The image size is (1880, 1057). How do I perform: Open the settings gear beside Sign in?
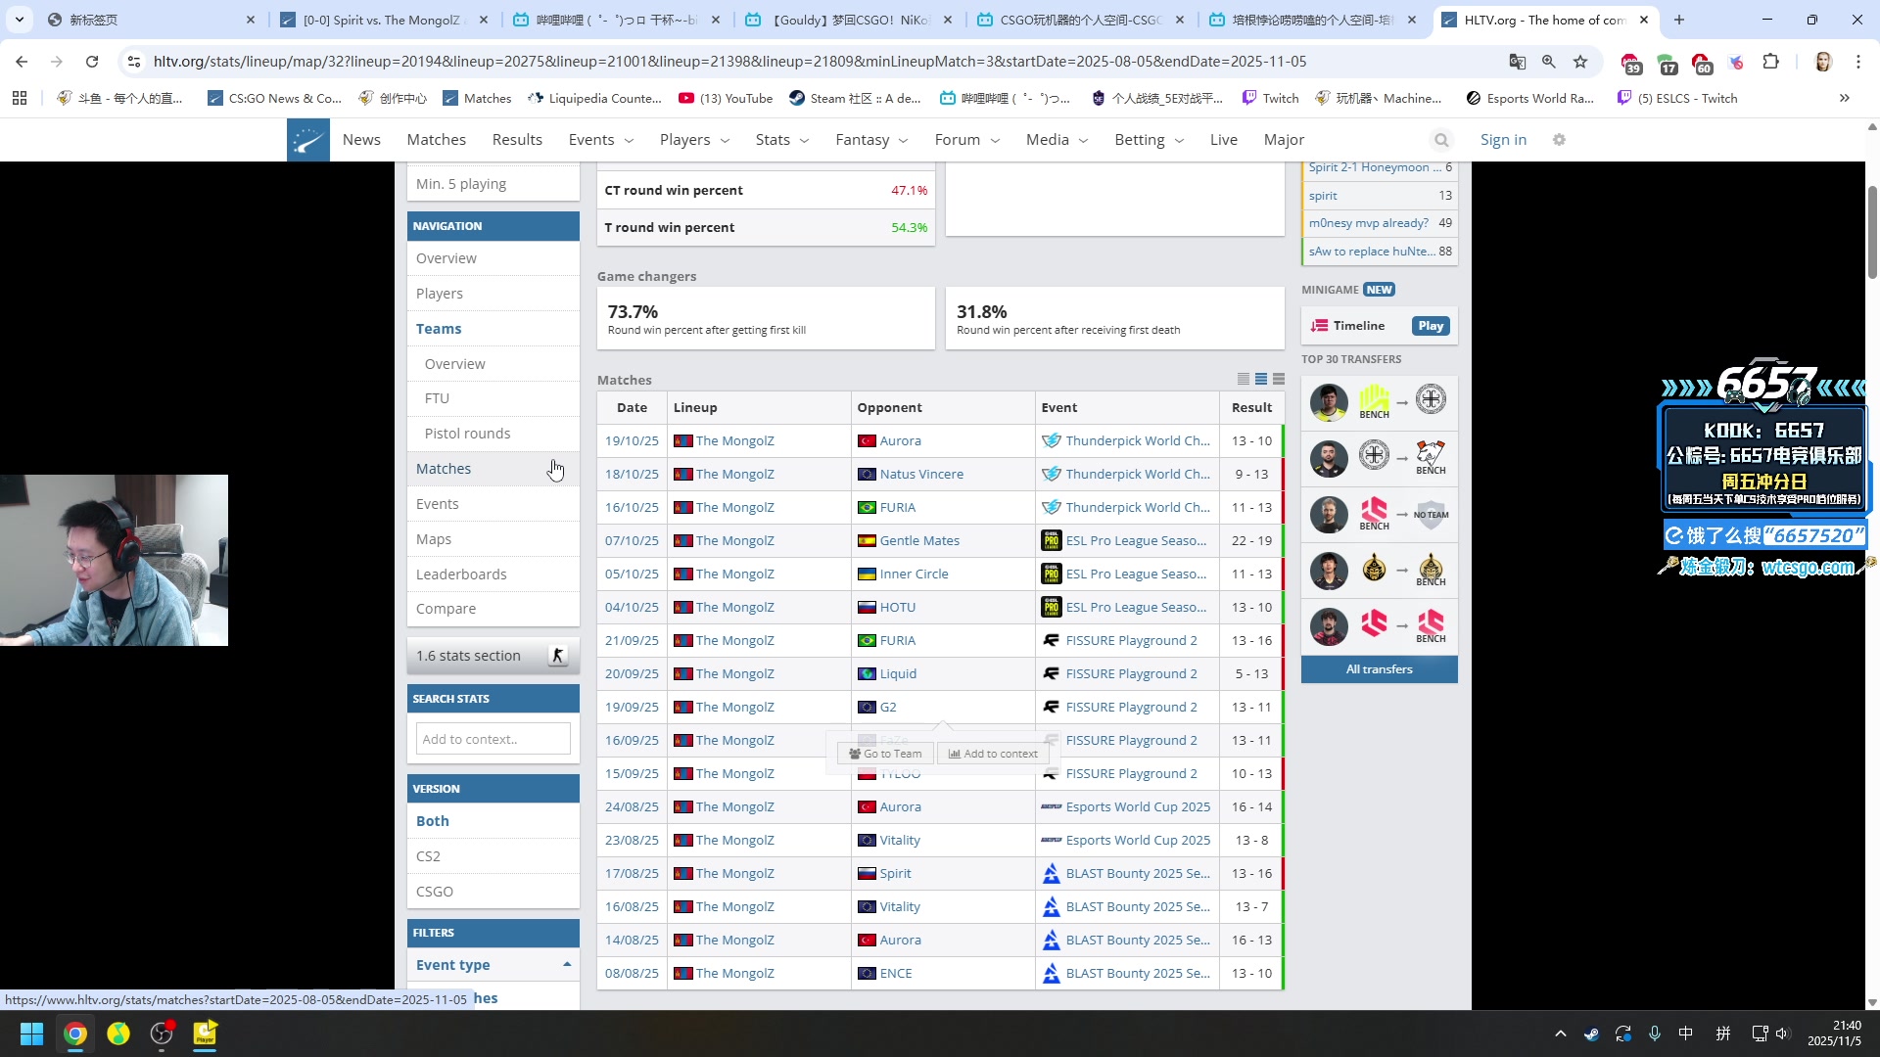(x=1559, y=140)
